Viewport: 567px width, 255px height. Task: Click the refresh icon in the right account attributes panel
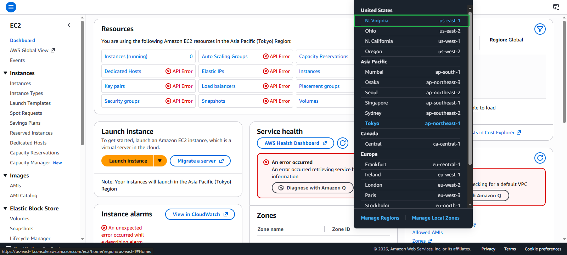pos(540,158)
